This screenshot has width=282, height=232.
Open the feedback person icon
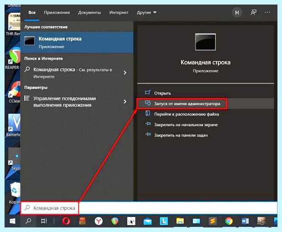tap(253, 12)
